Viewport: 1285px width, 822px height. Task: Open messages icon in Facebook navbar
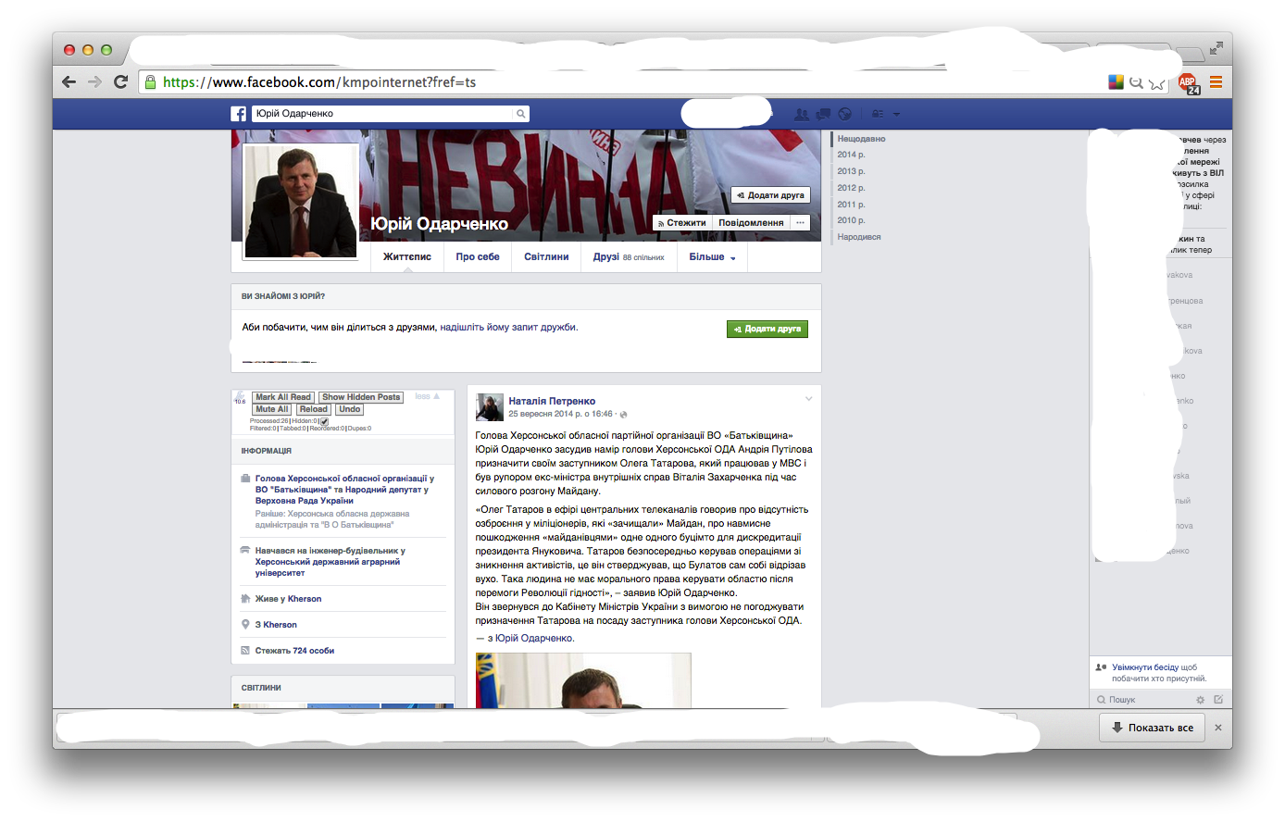(x=822, y=113)
